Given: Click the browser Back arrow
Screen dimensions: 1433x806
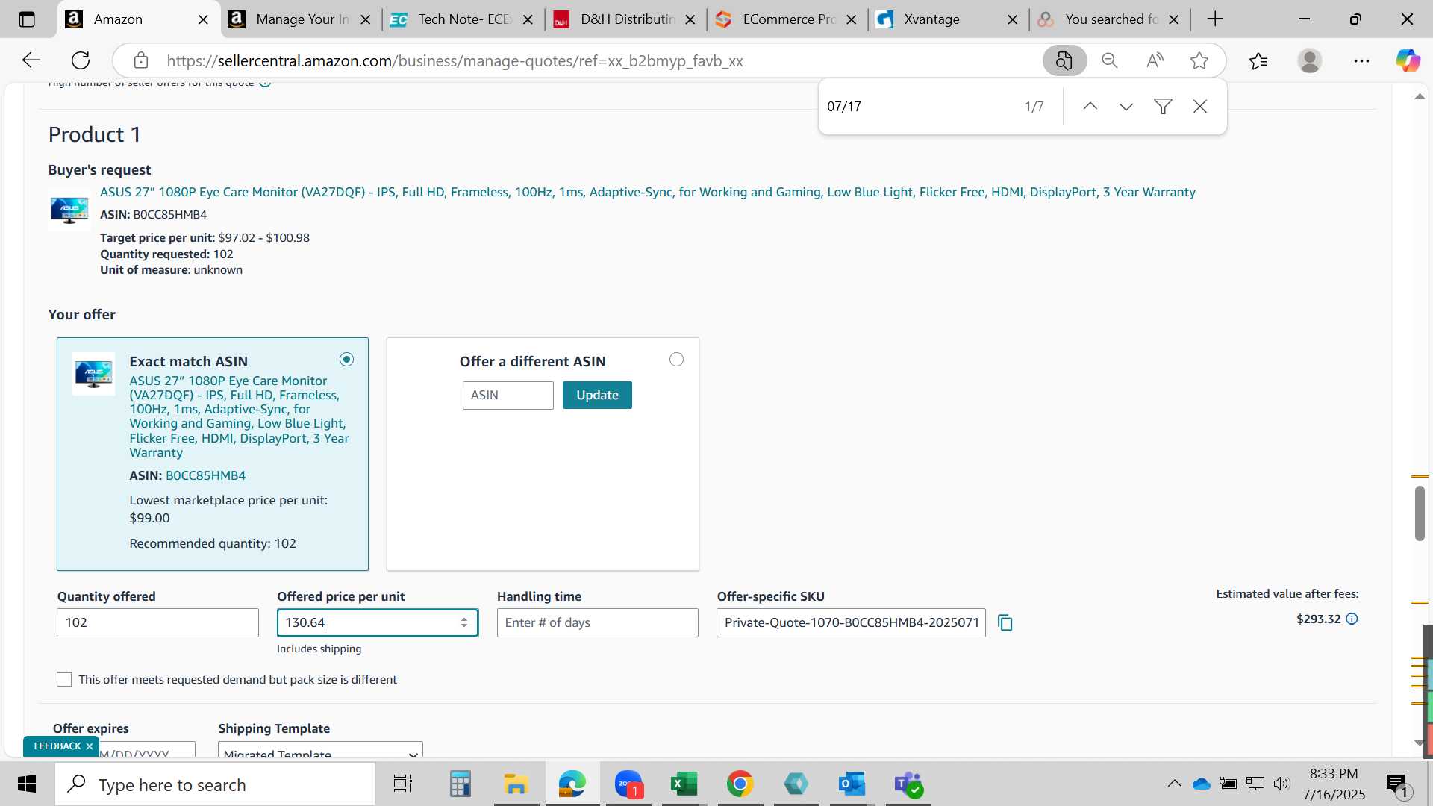Looking at the screenshot, I should click(31, 60).
